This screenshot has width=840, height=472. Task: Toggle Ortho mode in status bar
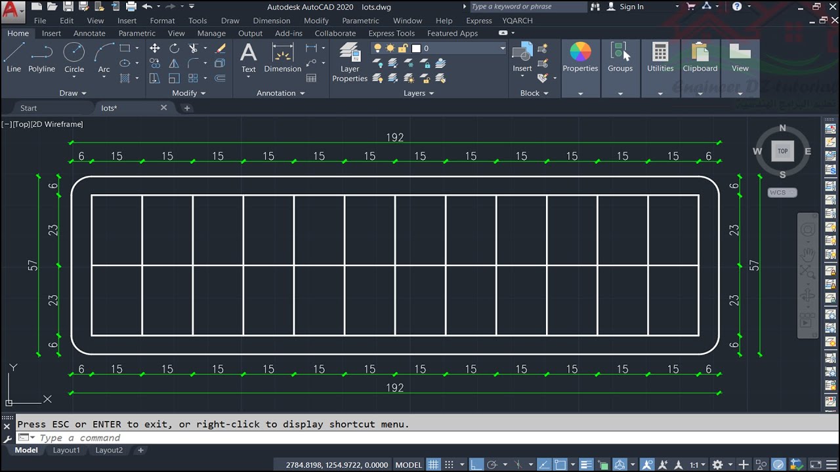coord(476,465)
